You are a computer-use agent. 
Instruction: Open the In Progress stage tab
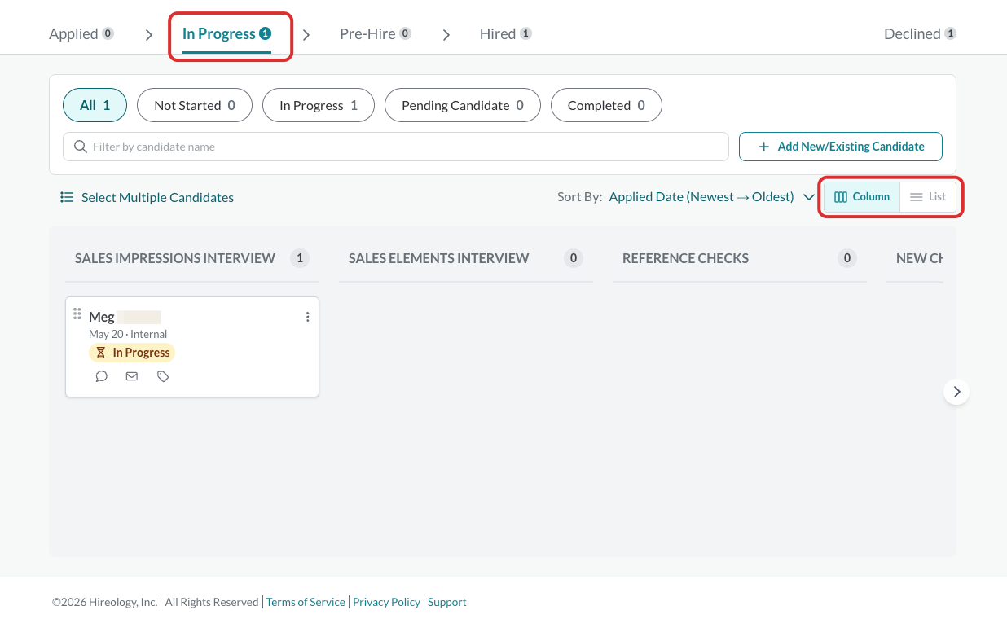(226, 33)
